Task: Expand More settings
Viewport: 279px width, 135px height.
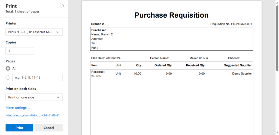Action: click(x=18, y=108)
